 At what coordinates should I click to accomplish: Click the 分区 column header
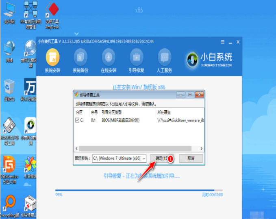81,112
